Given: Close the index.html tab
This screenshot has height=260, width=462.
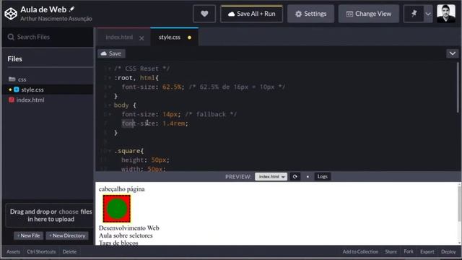Looking at the screenshot, I should click(141, 38).
